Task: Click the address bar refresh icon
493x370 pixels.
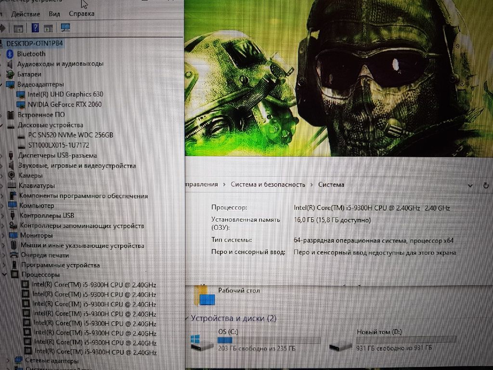Action: pyautogui.click(x=486, y=185)
